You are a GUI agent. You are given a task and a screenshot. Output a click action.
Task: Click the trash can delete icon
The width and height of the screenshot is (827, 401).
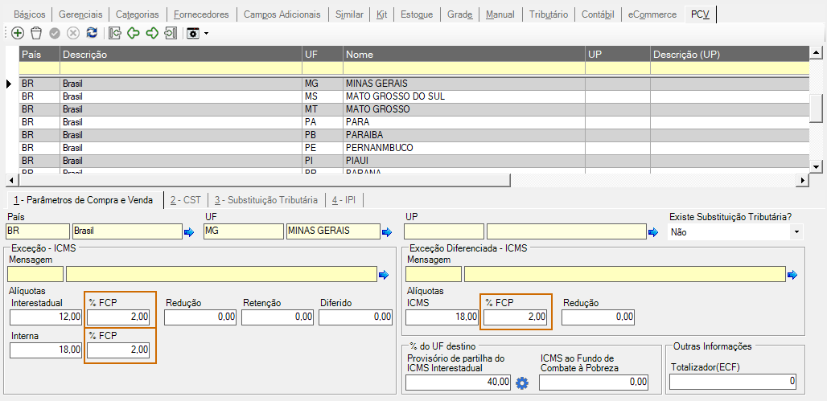coord(36,33)
